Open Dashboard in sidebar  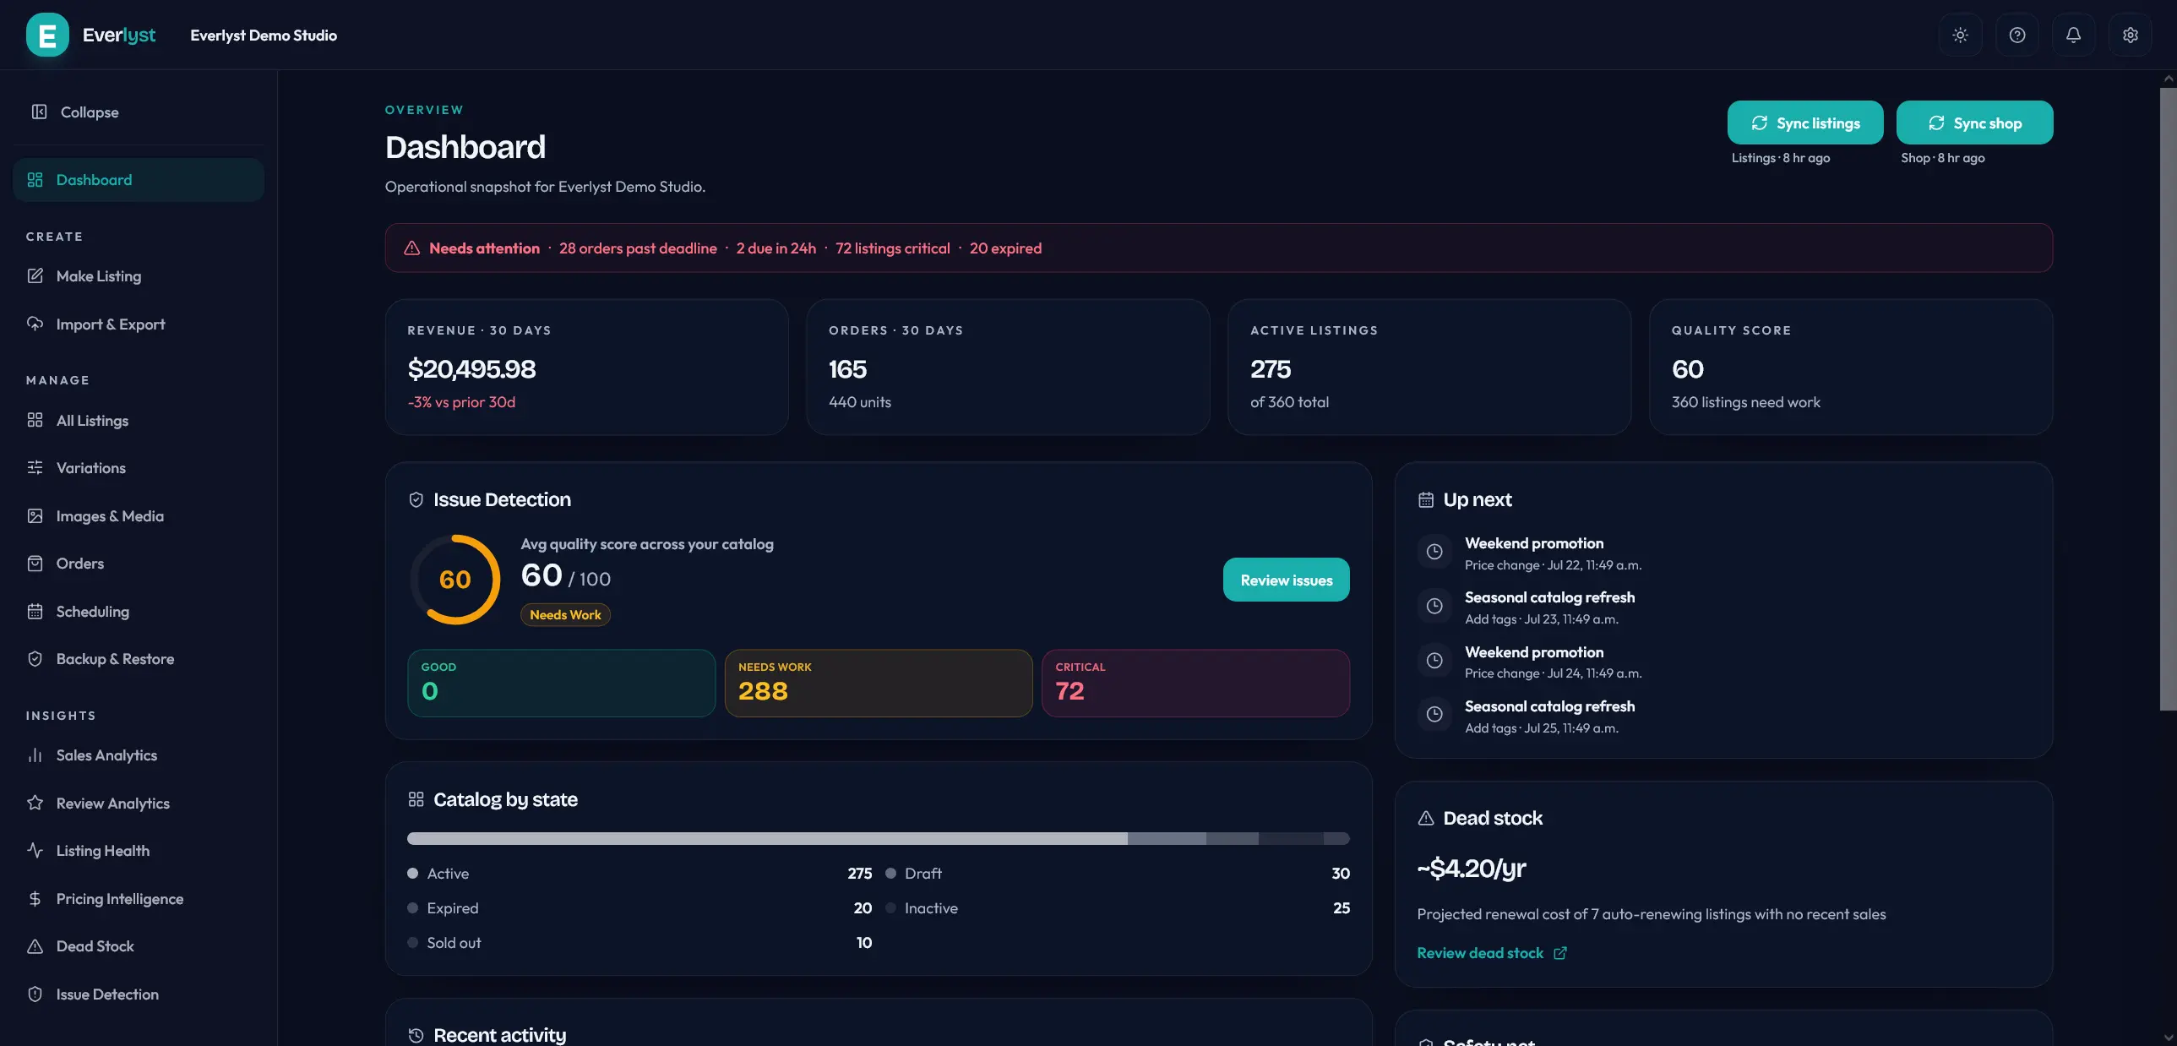coord(139,180)
